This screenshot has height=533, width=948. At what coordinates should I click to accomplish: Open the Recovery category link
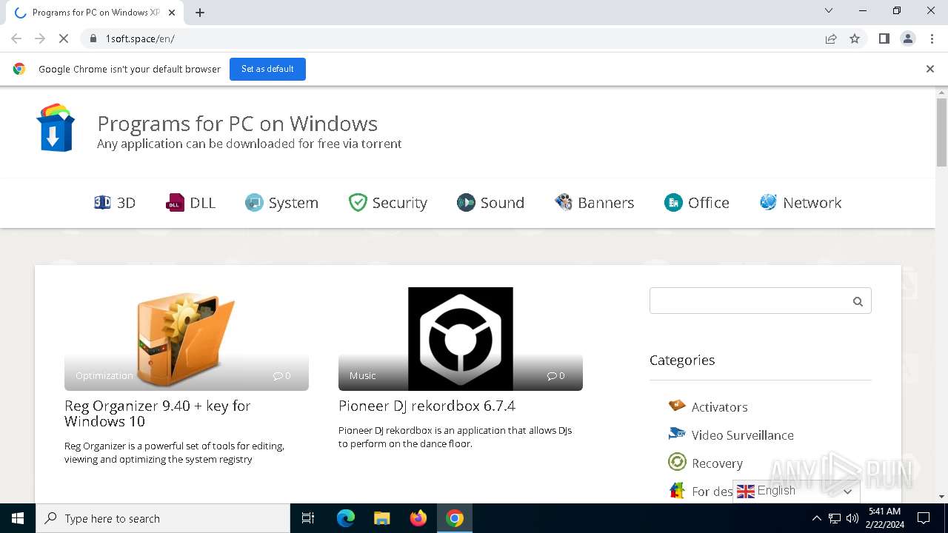click(717, 463)
